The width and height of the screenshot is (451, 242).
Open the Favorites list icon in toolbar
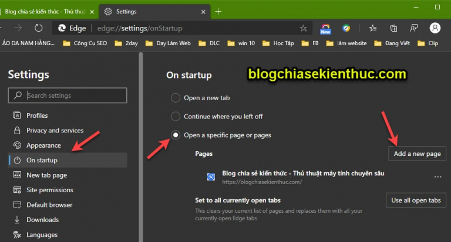[373, 28]
